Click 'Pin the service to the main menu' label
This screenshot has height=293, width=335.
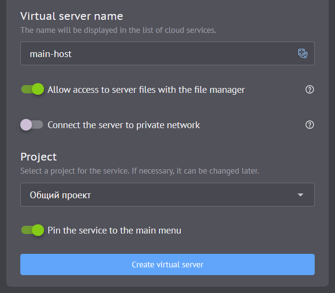(114, 230)
